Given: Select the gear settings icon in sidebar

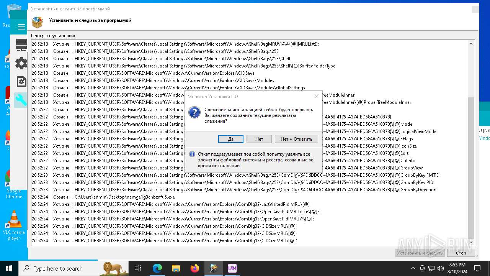Looking at the screenshot, I should click(21, 63).
